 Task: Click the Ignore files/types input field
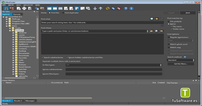pos(114,74)
